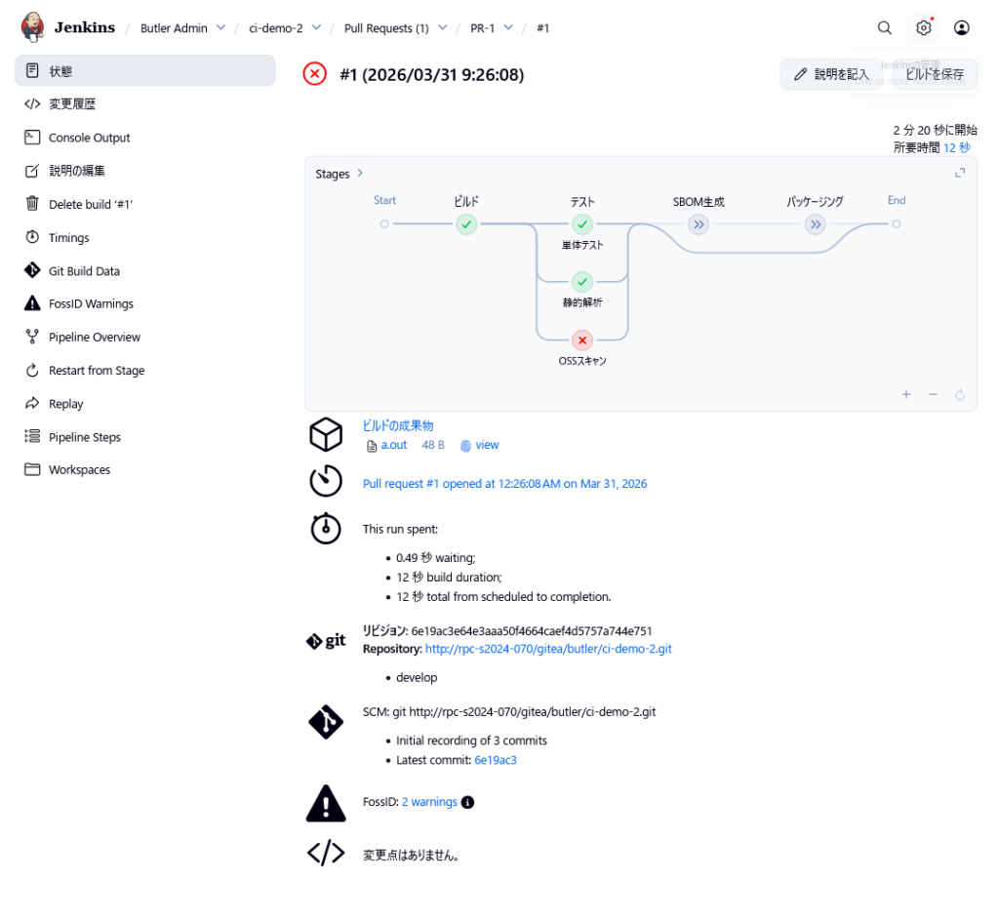
Task: Click the FossID info icon
Action: pyautogui.click(x=467, y=803)
